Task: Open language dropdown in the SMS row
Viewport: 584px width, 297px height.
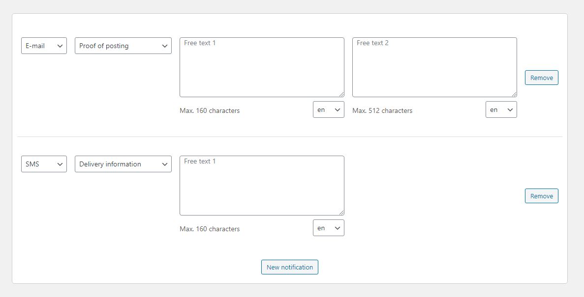Action: pos(328,228)
